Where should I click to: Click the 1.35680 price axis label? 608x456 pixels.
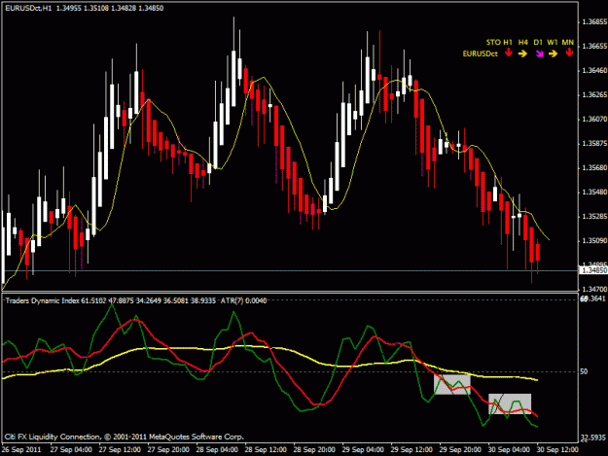click(x=594, y=168)
